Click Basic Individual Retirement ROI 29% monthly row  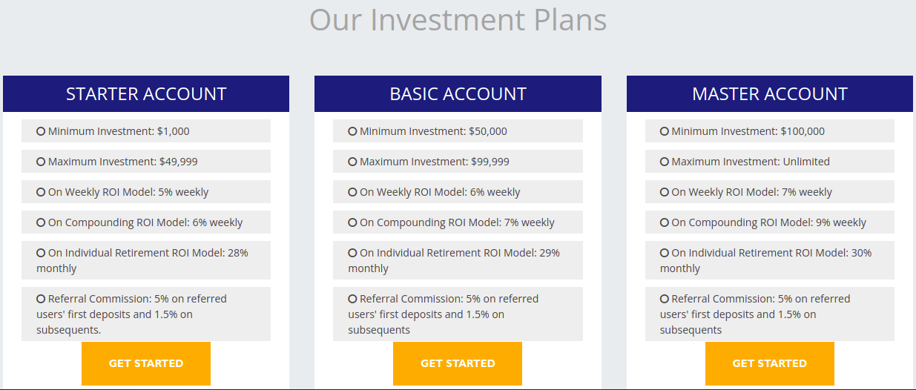click(458, 260)
